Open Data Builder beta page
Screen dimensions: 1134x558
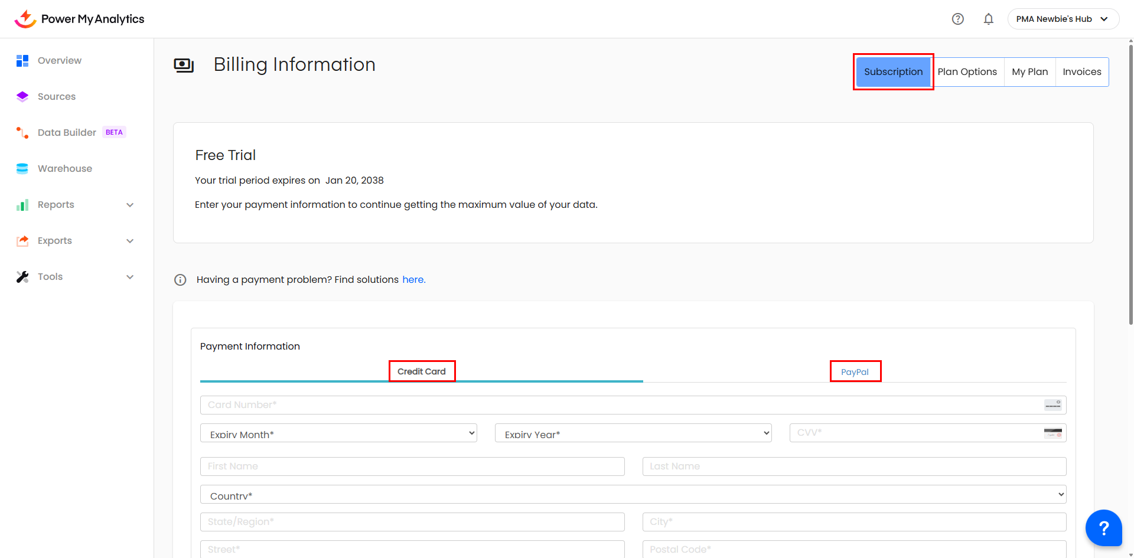pyautogui.click(x=67, y=133)
